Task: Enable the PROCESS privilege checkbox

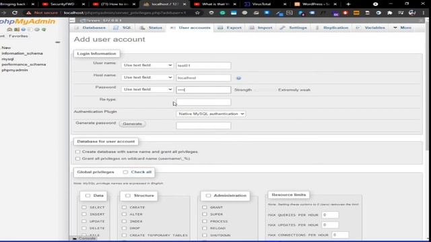Action: coord(205,221)
